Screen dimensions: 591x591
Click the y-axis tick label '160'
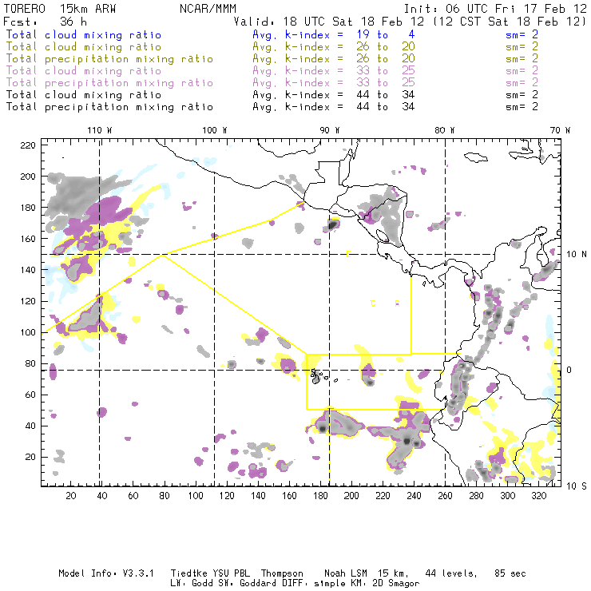(28, 239)
